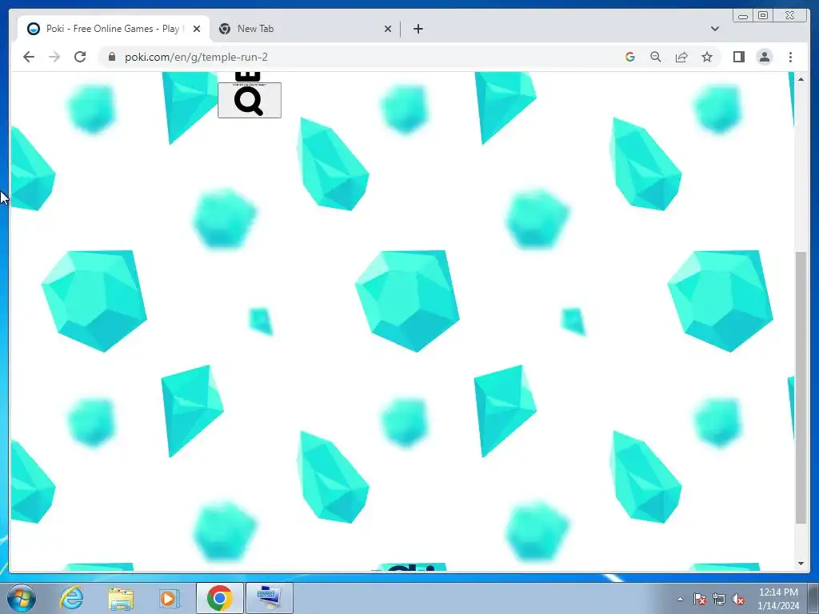This screenshot has height=614, width=819.
Task: Toggle the Chrome side panel
Action: point(738,57)
